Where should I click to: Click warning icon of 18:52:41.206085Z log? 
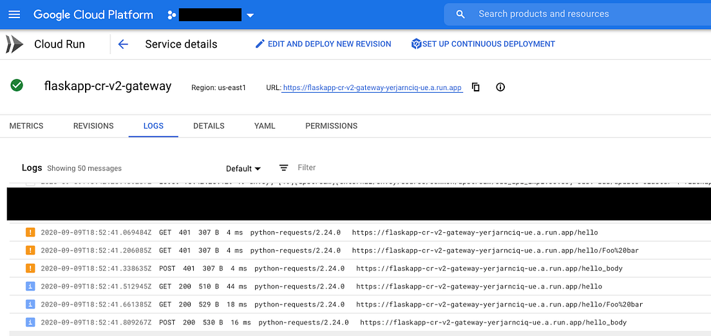[x=30, y=250]
